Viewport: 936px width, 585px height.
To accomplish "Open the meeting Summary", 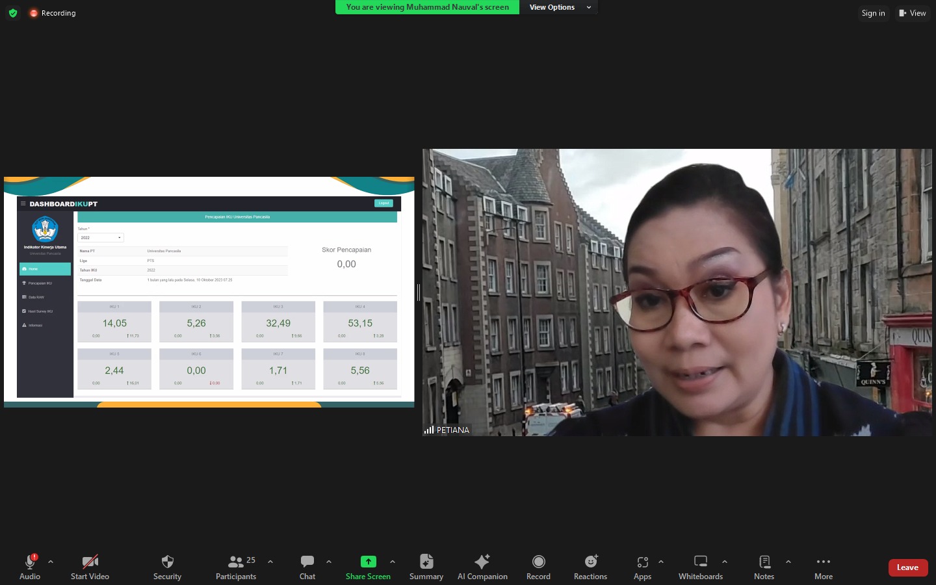I will (426, 567).
